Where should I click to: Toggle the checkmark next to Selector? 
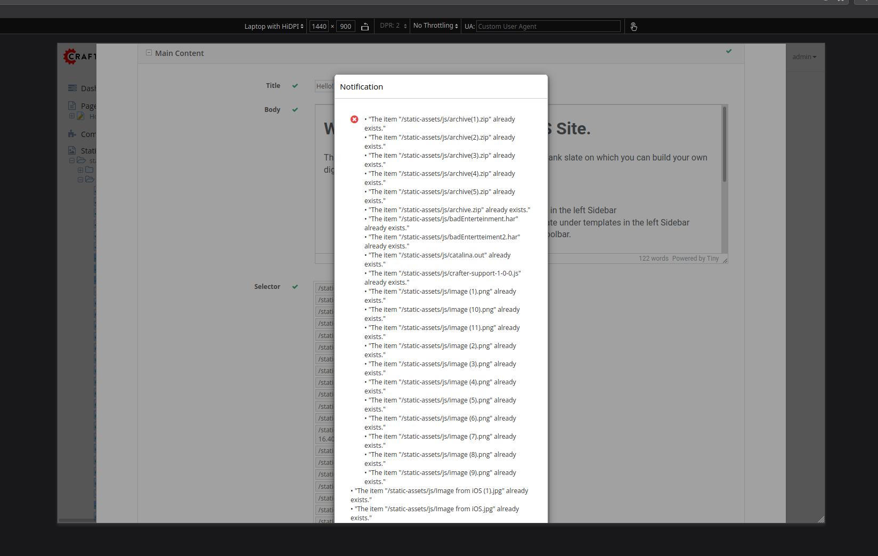point(295,286)
